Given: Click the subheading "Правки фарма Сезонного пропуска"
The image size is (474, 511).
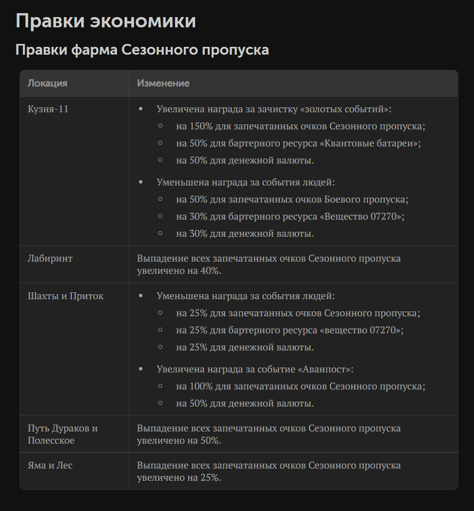Looking at the screenshot, I should (x=142, y=50).
